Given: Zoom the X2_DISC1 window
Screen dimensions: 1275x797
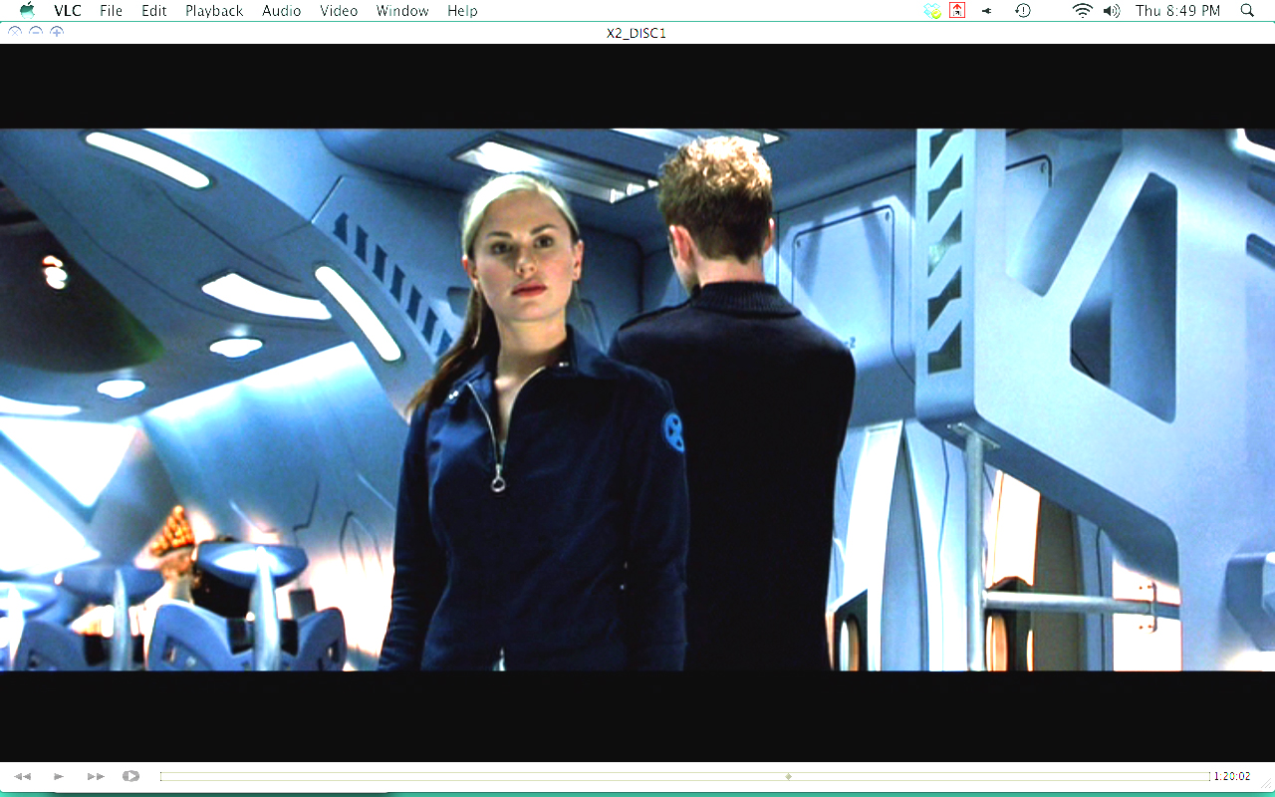Looking at the screenshot, I should pos(57,32).
